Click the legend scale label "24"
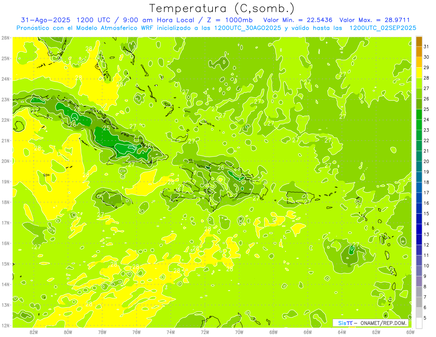Screen dimensions: 436x337 pyautogui.click(x=427, y=120)
